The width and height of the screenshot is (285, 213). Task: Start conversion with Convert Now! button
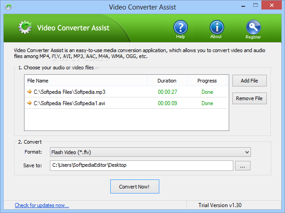(135, 187)
